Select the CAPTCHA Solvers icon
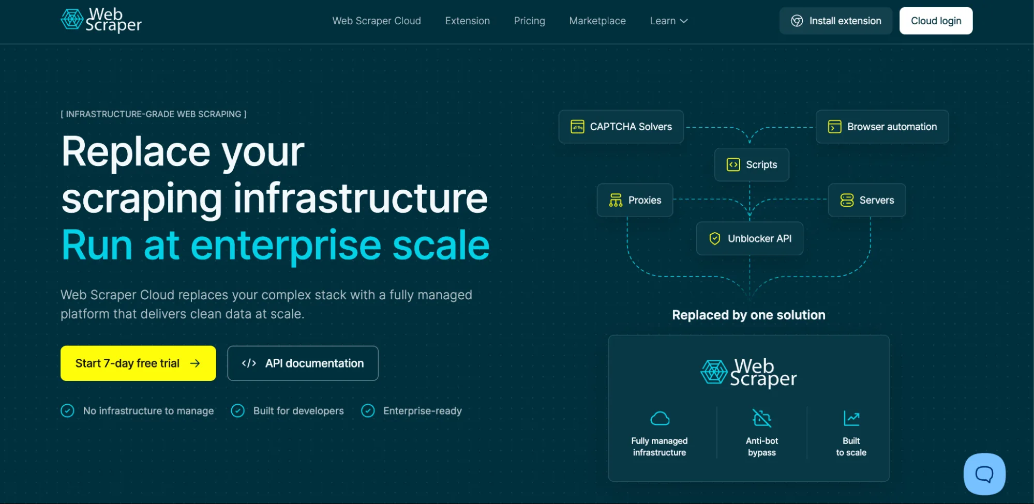Screen dimensions: 1034x504 [x=577, y=127]
